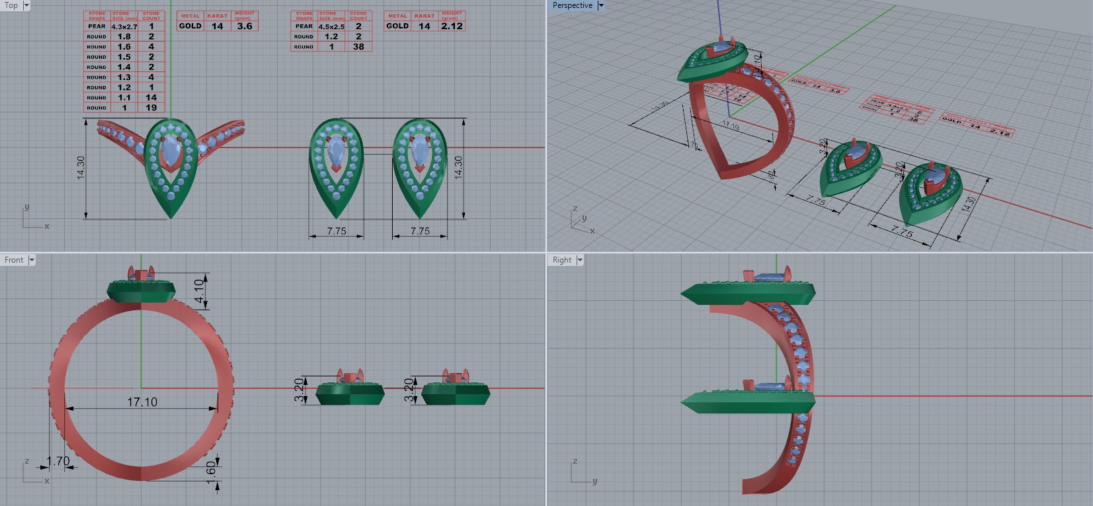Click the 4.5x2.5 pear stone size cell

[x=331, y=26]
